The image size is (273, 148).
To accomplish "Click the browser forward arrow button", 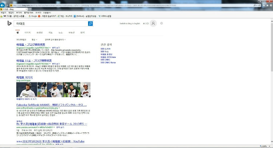I will [7, 5].
